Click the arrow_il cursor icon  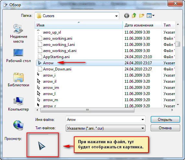[39, 81]
